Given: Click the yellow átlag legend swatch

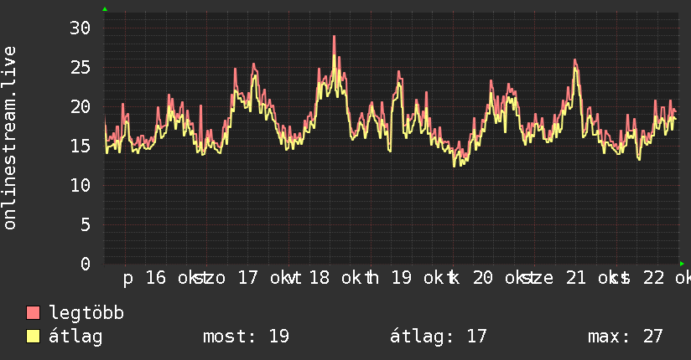Looking at the screenshot, I should pyautogui.click(x=33, y=337).
